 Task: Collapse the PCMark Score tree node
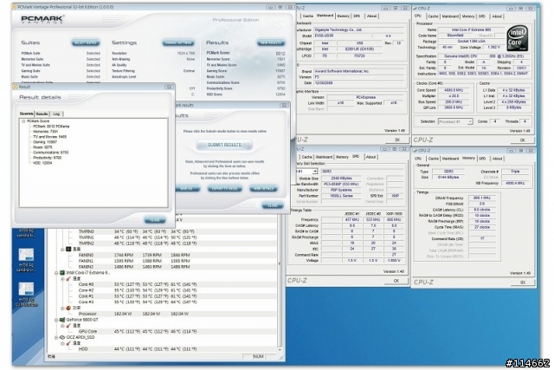tap(23, 121)
